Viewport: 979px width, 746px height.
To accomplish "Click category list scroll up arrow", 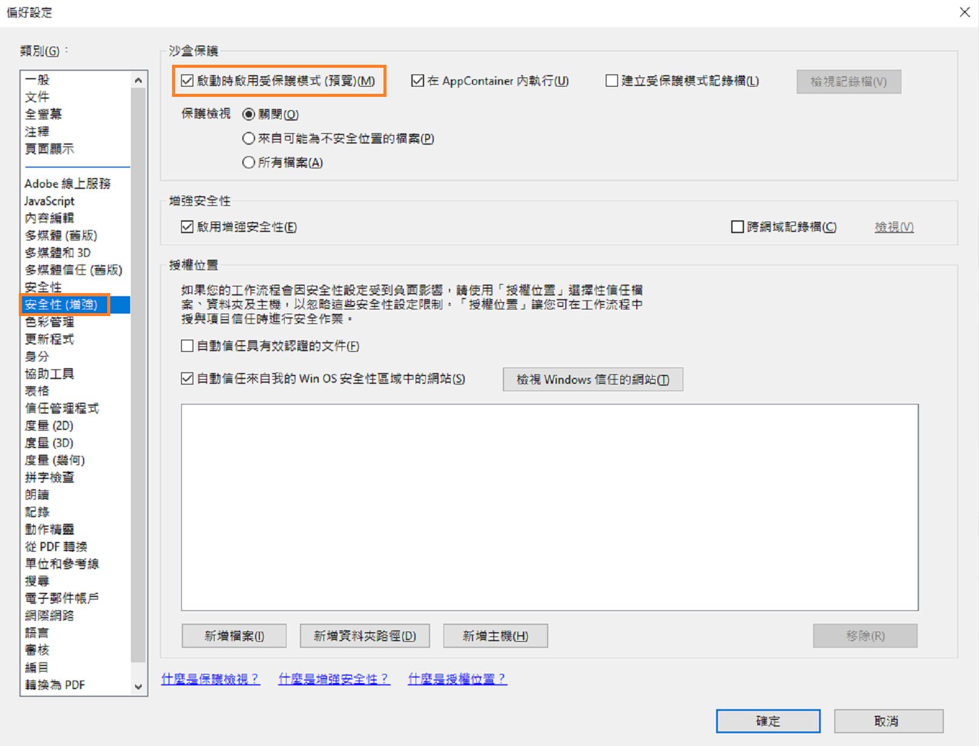I will [138, 80].
